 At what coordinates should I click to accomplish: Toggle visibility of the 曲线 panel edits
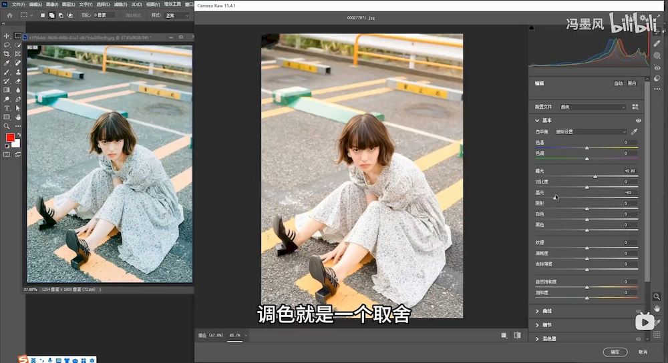(638, 311)
